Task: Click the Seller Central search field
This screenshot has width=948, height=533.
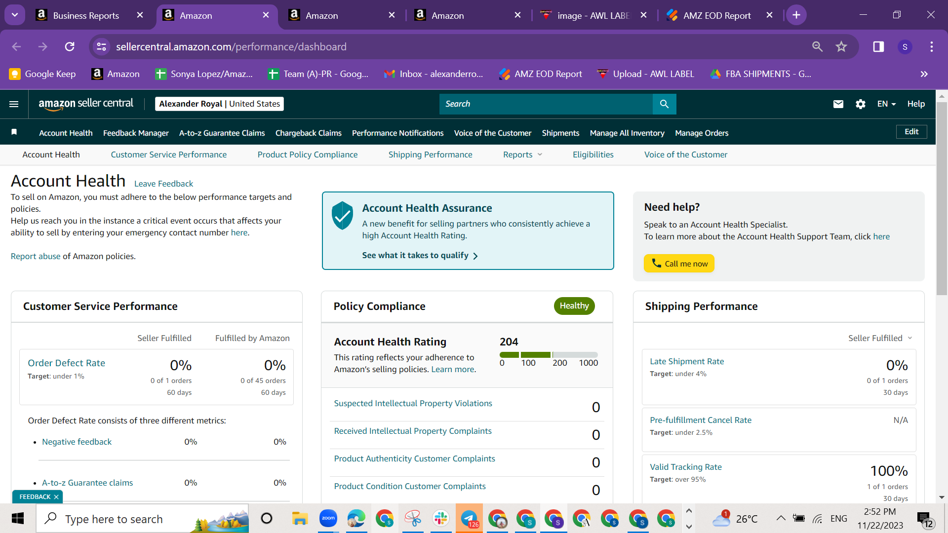Action: point(546,104)
